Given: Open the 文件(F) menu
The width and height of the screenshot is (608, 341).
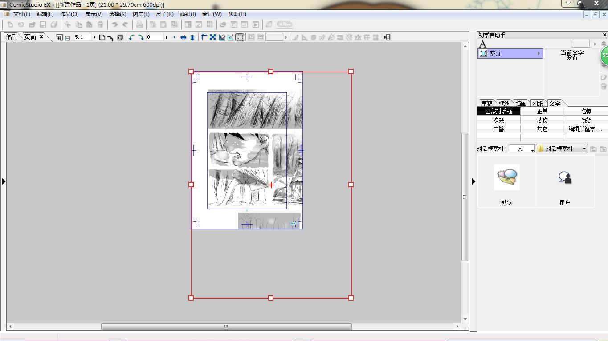Looking at the screenshot, I should pos(22,14).
